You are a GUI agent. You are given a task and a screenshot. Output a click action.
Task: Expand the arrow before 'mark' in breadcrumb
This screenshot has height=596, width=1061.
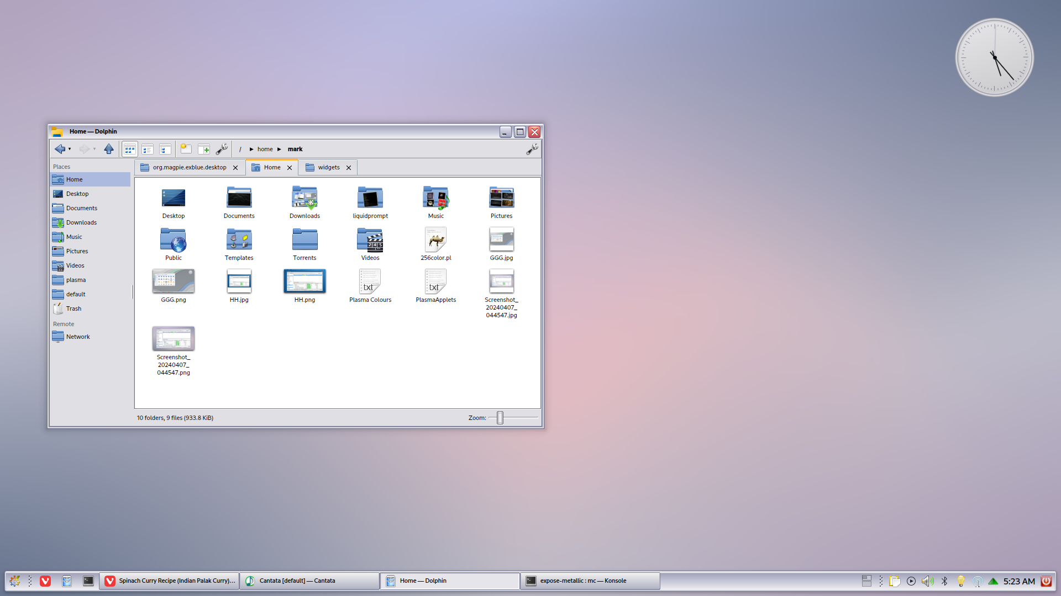280,149
